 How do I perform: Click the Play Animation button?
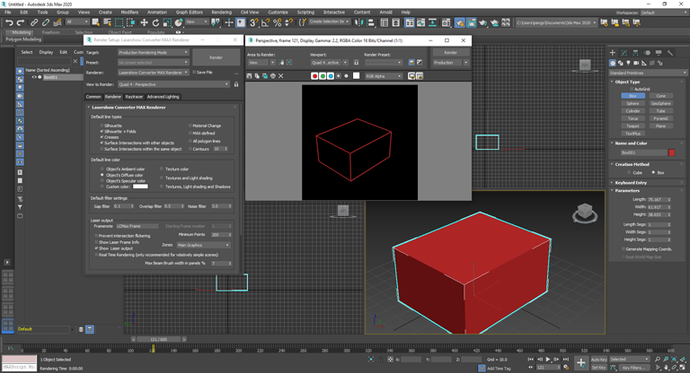(548, 360)
